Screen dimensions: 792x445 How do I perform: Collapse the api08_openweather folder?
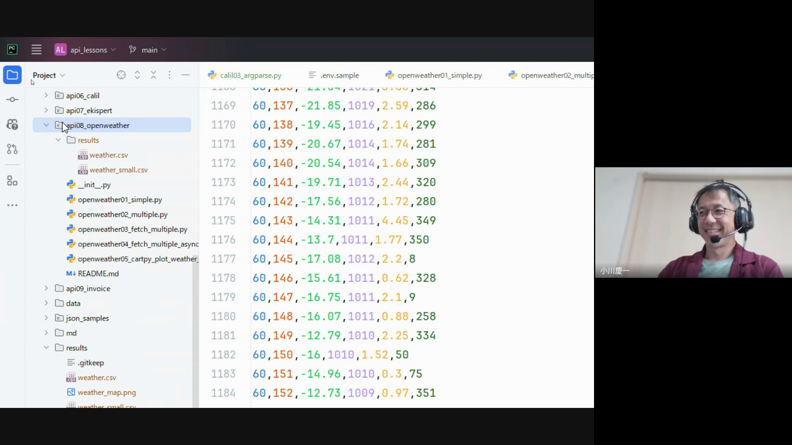pos(46,125)
